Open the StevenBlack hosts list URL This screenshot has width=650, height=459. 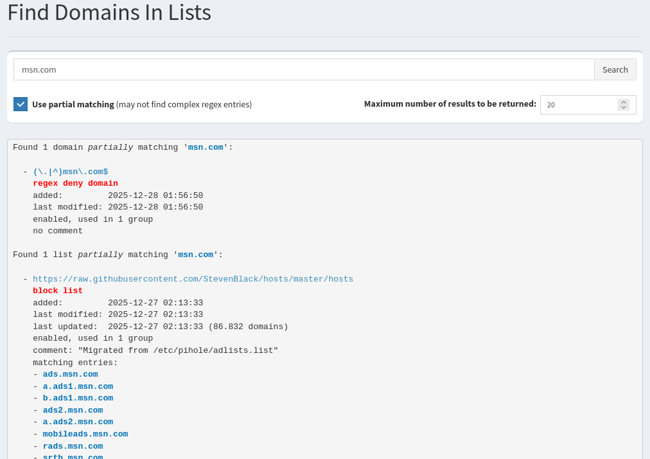coord(193,279)
